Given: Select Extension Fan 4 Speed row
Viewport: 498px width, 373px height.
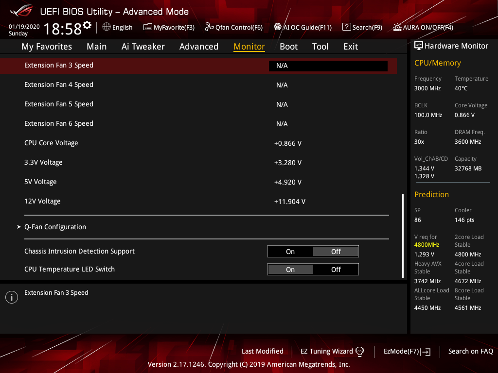Looking at the screenshot, I should click(x=198, y=85).
